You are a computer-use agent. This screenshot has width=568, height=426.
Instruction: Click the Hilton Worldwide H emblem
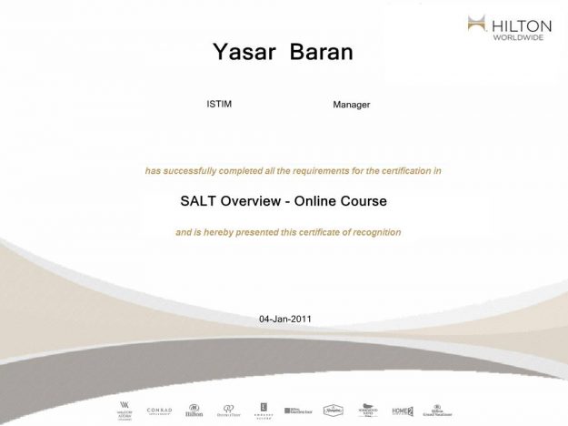tap(479, 24)
